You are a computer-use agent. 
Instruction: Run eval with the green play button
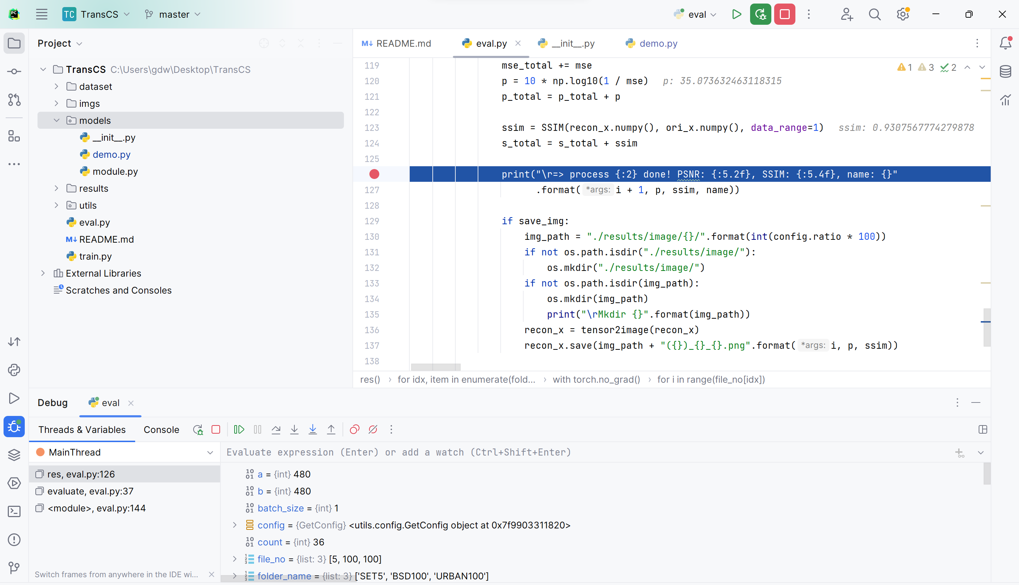tap(736, 15)
